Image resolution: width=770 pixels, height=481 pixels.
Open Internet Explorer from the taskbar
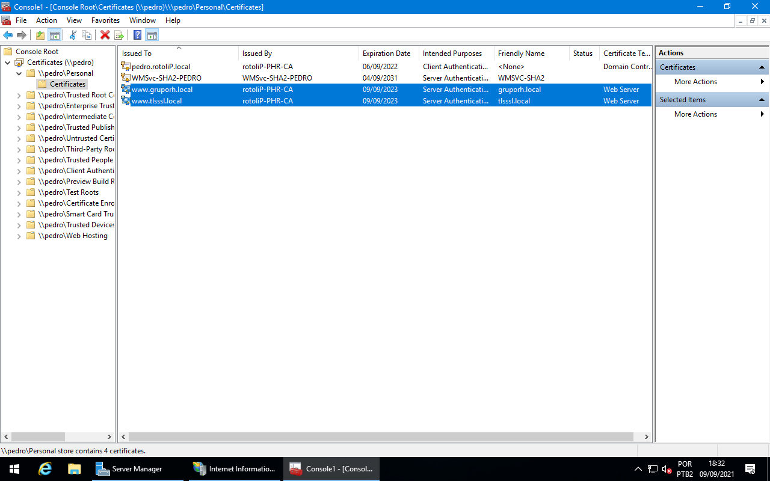[45, 469]
